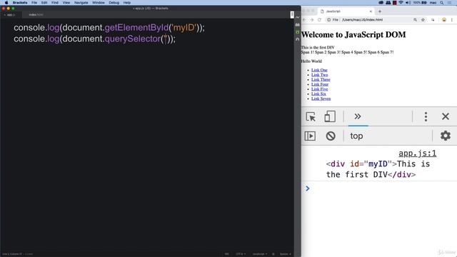Open the Window menu

[99, 3]
